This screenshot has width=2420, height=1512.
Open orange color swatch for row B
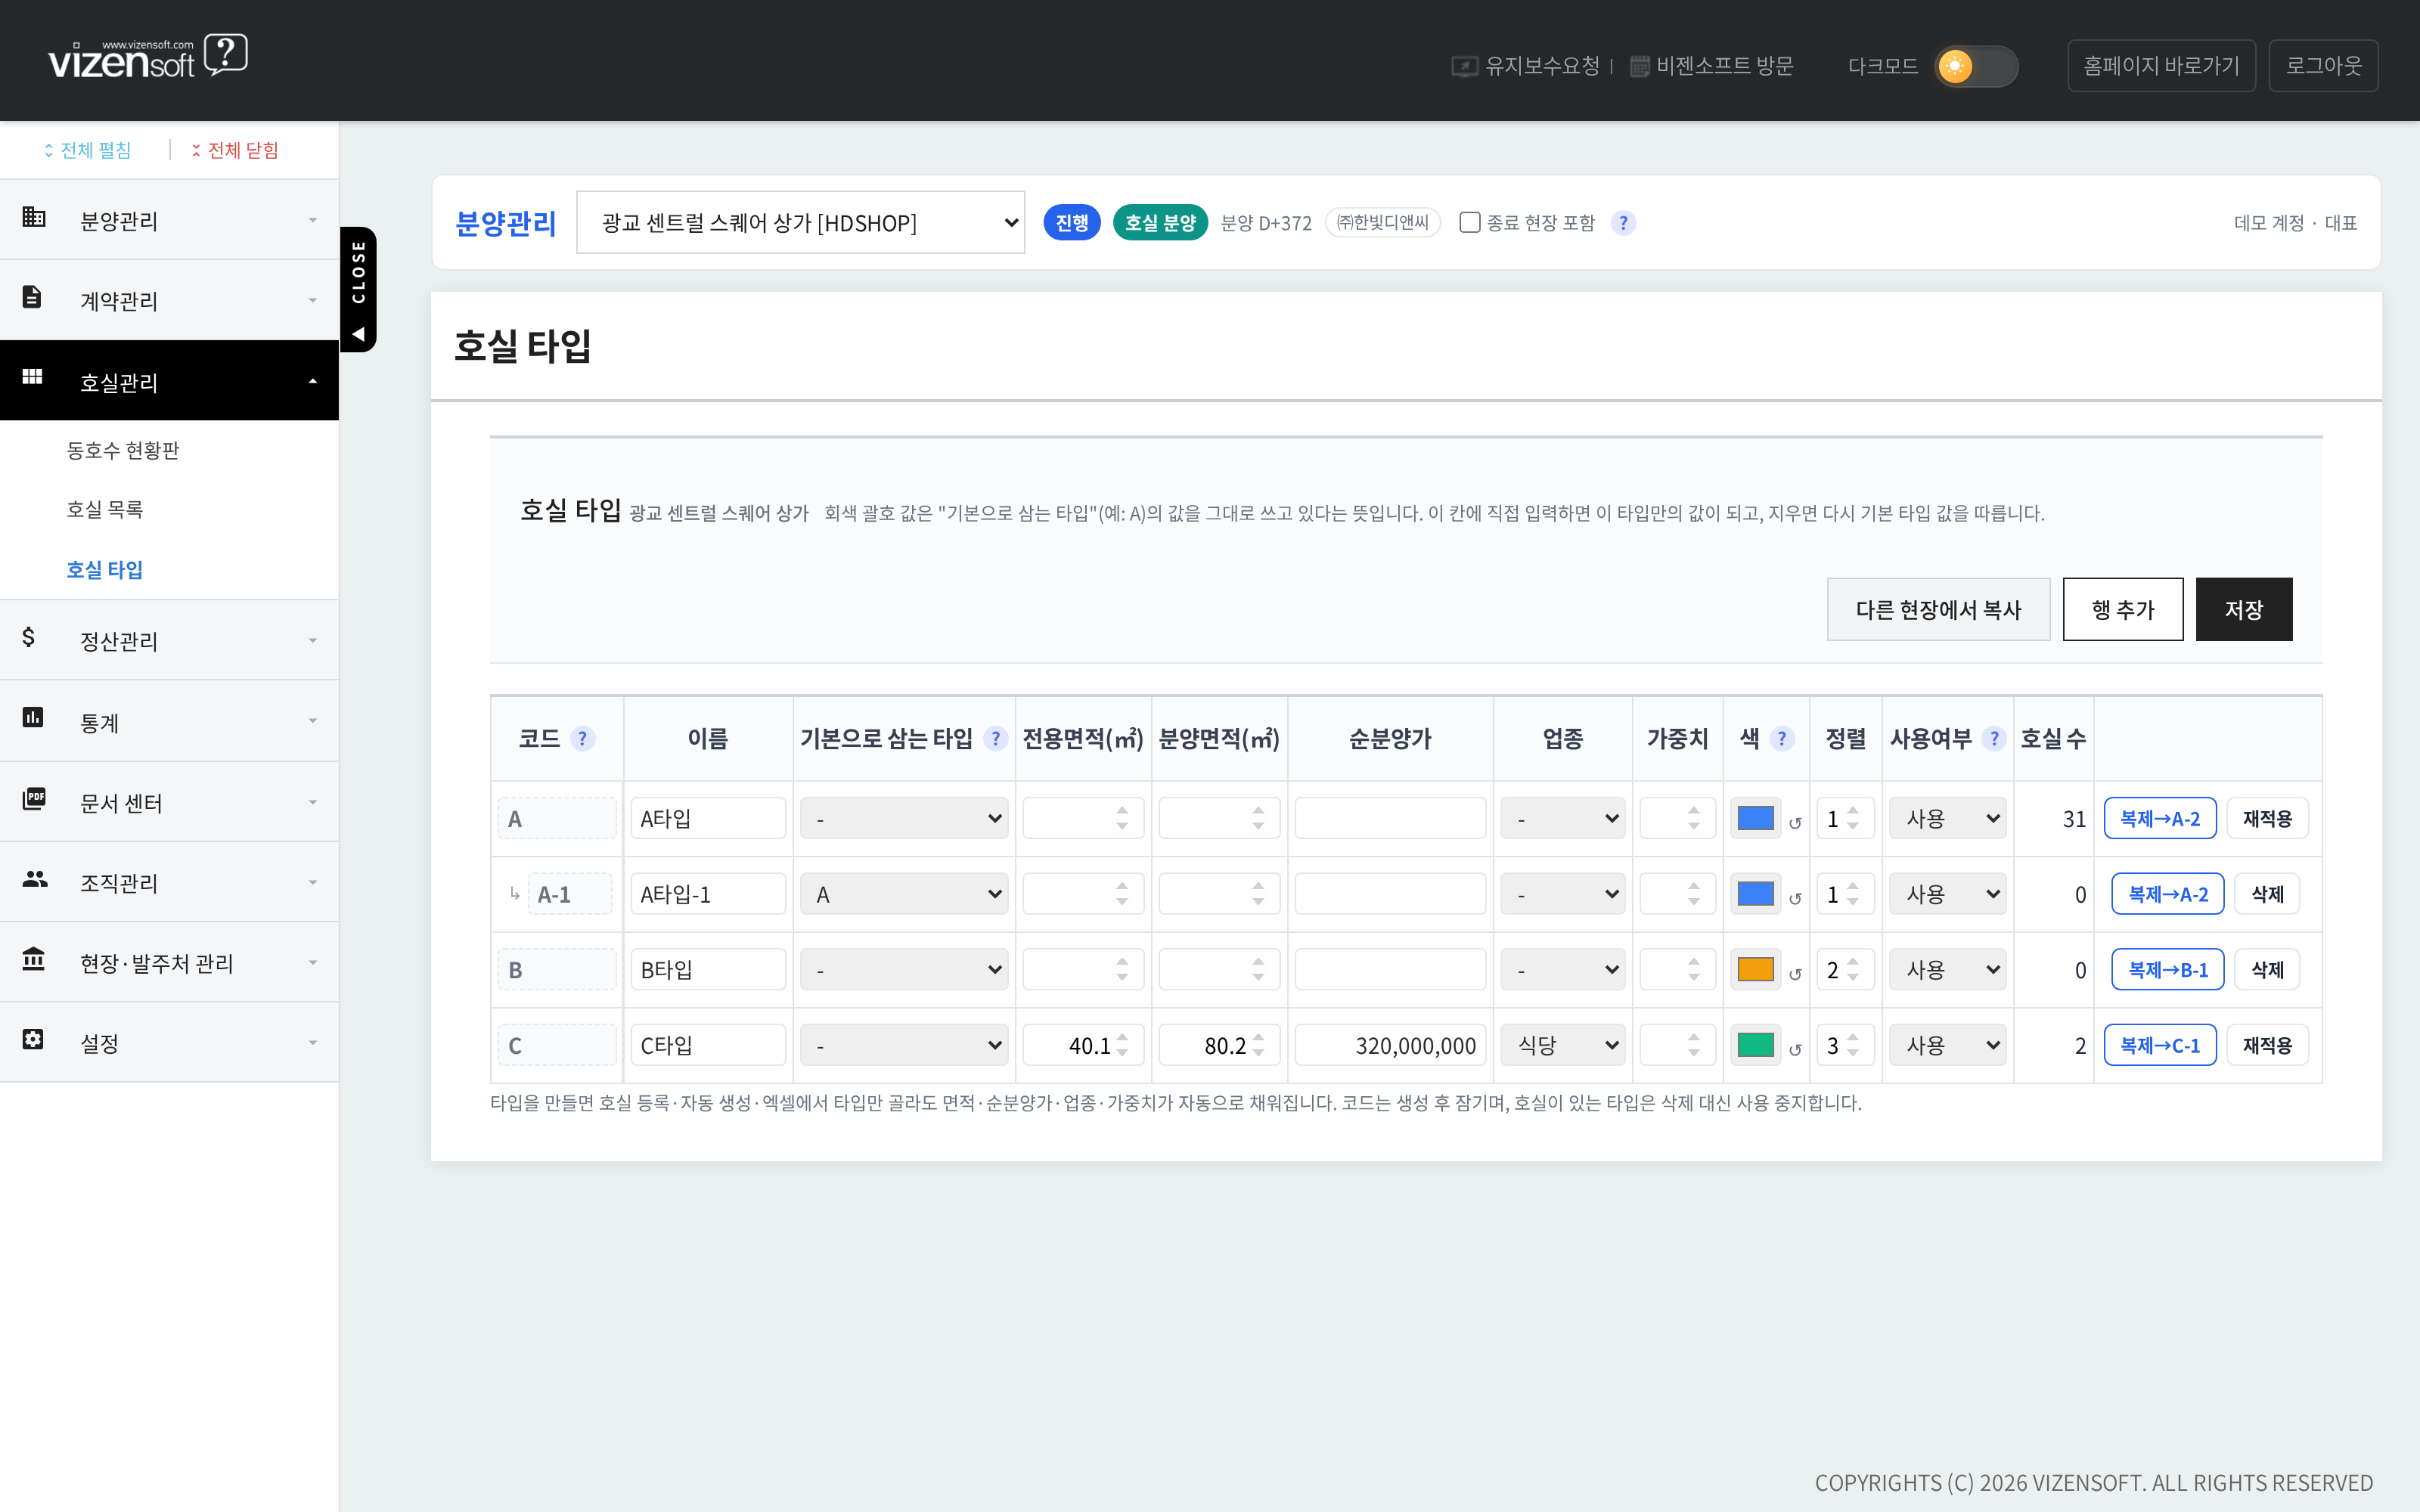coord(1755,969)
